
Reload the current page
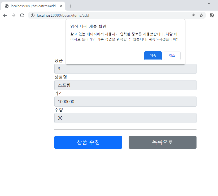(x=22, y=15)
